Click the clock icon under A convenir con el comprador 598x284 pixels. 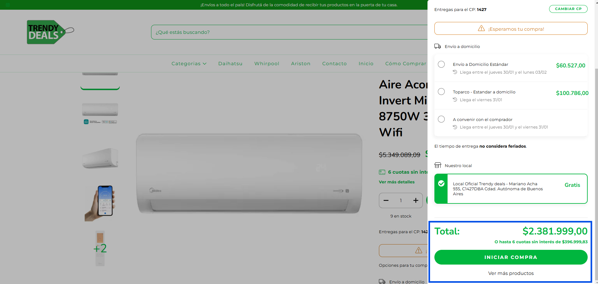(x=455, y=127)
